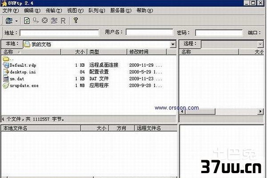Click queue 本地文件名 column header
This screenshot has width=267, height=178.
(41, 128)
